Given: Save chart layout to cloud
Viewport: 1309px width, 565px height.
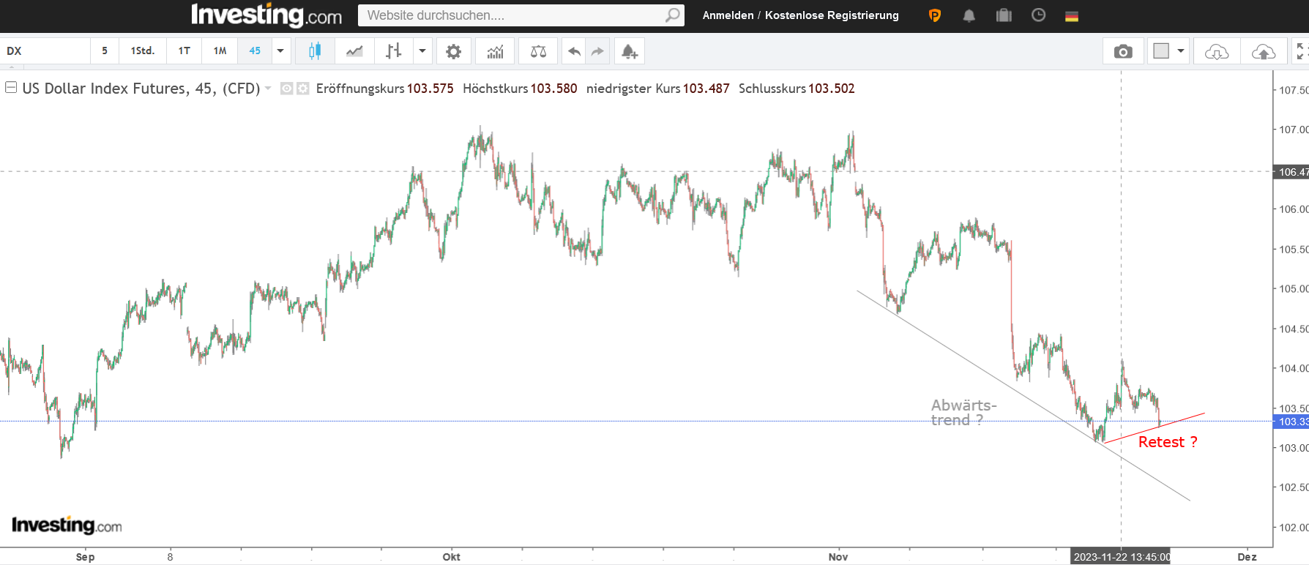Looking at the screenshot, I should point(1264,51).
